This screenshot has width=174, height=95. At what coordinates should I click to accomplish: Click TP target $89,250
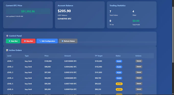pos(98,89)
